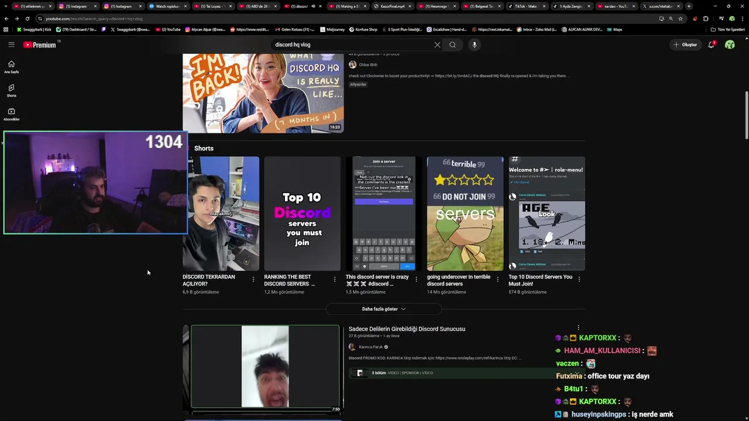Go to Ana Sayfa in sidebar
The height and width of the screenshot is (421, 749).
(11, 67)
